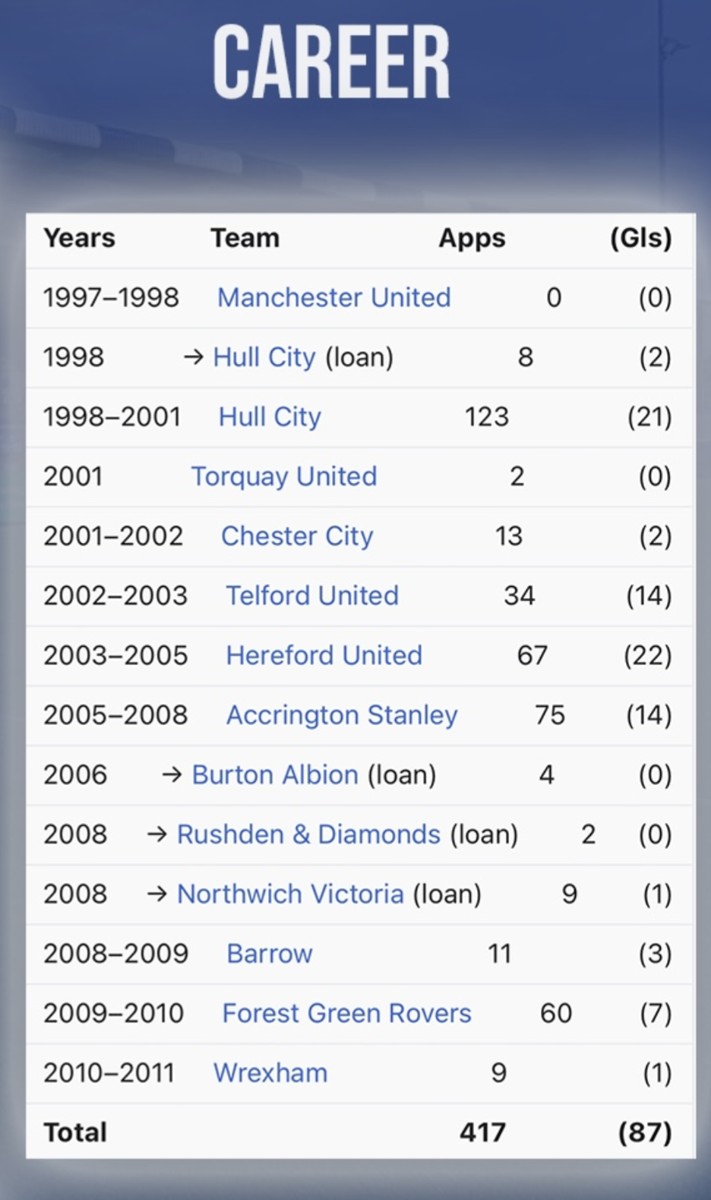
Task: Open the Barrow team link
Action: (x=270, y=954)
